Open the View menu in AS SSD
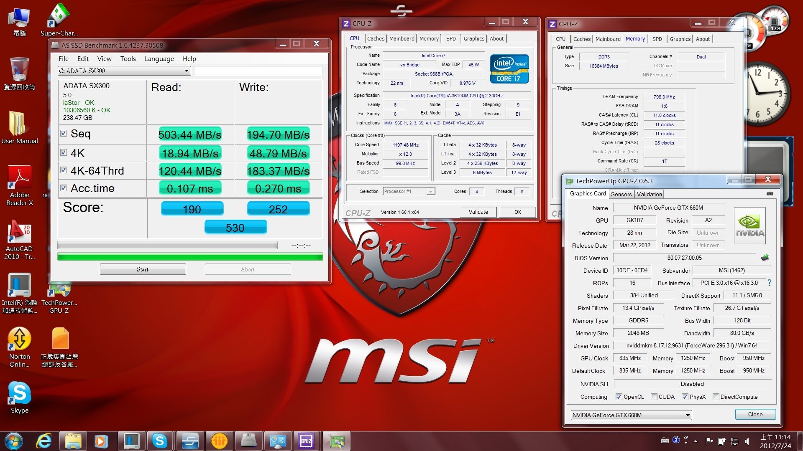This screenshot has width=803, height=451. [x=105, y=59]
